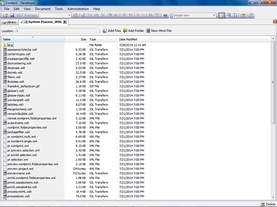277x207 pixels.
Task: Click the Paste clipboard icon
Action: click(97, 16)
